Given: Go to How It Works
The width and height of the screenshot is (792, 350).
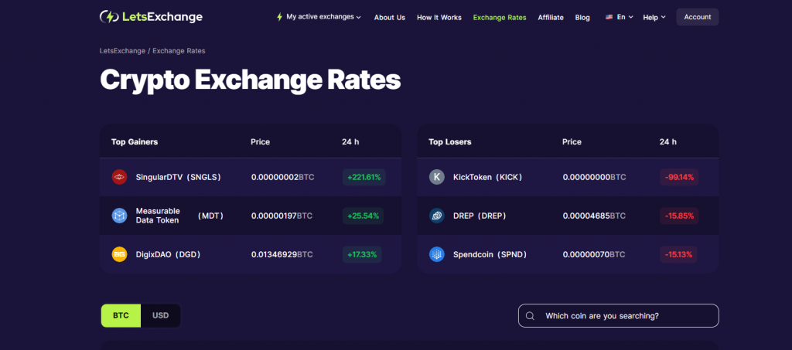Looking at the screenshot, I should [x=439, y=17].
